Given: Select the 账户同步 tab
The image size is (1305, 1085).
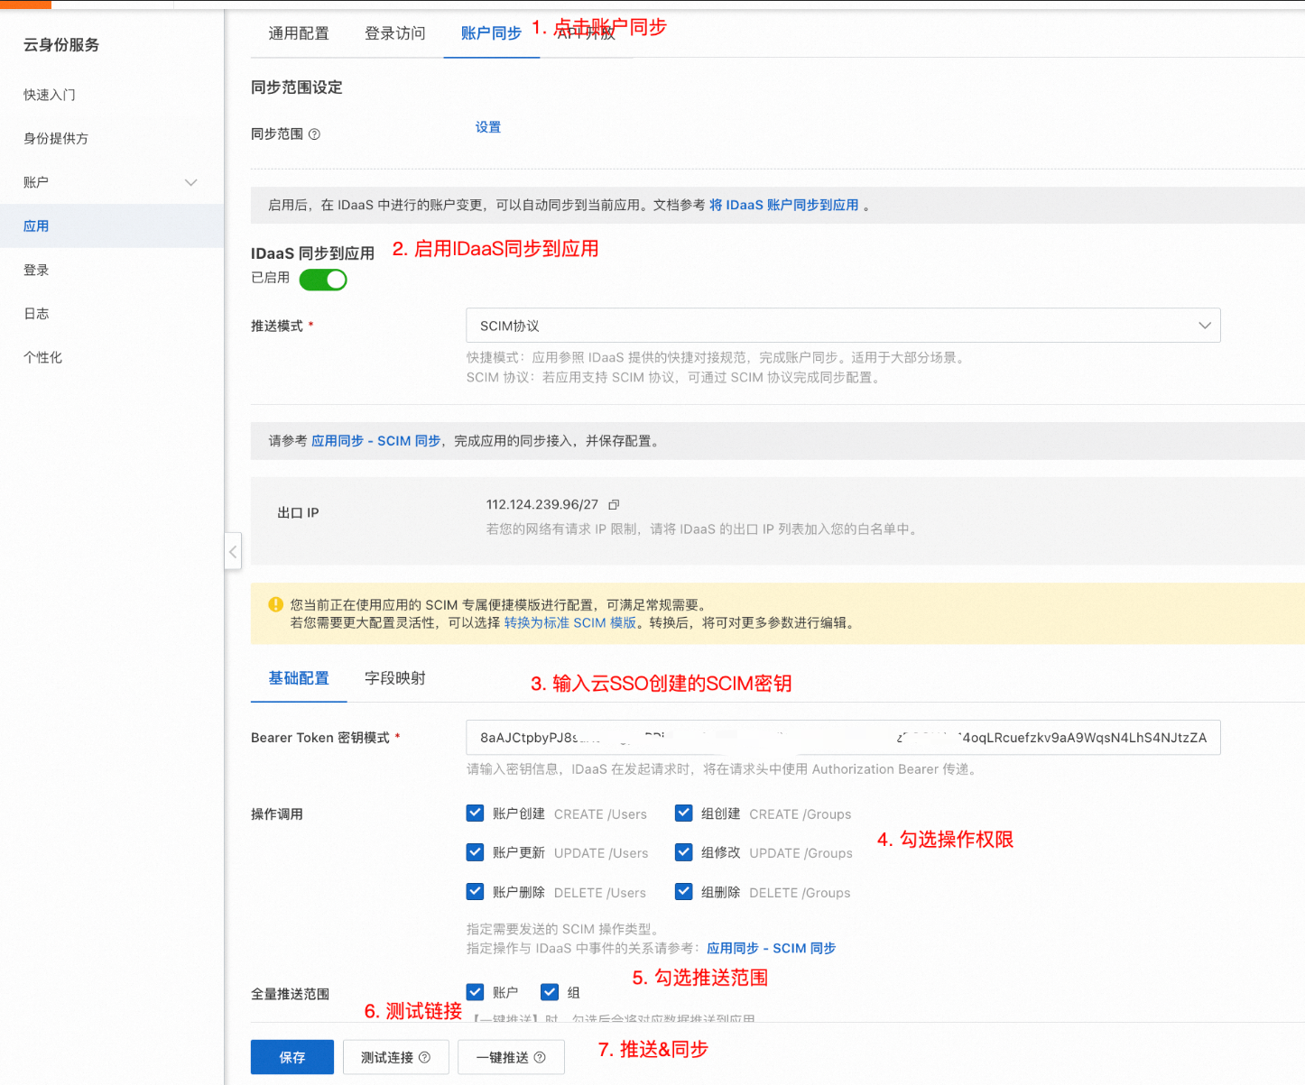Looking at the screenshot, I should pos(491,33).
